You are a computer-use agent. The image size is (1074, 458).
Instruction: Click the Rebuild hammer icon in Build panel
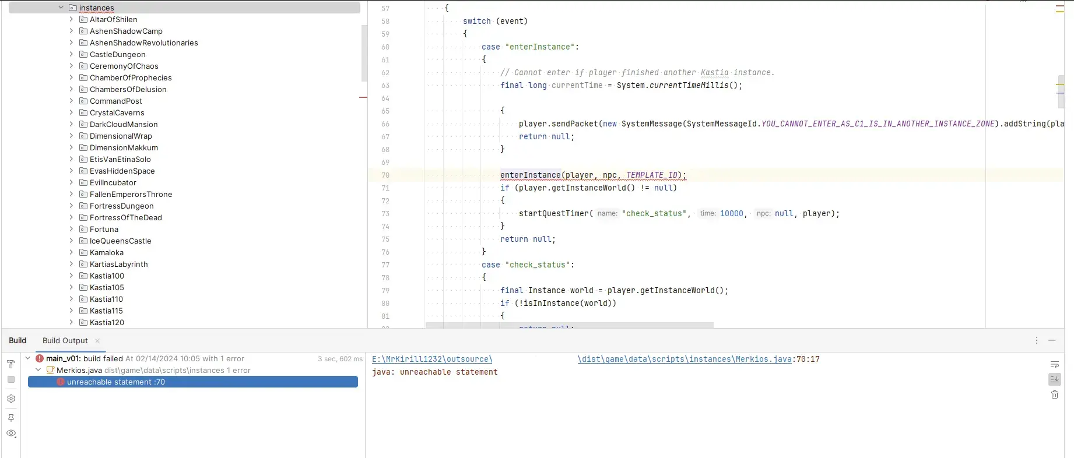pos(10,364)
